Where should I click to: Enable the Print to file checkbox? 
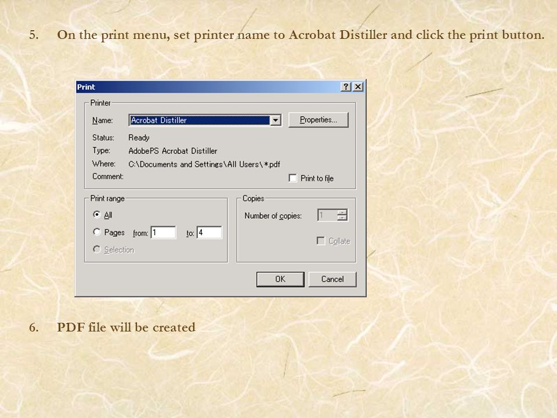[x=292, y=178]
